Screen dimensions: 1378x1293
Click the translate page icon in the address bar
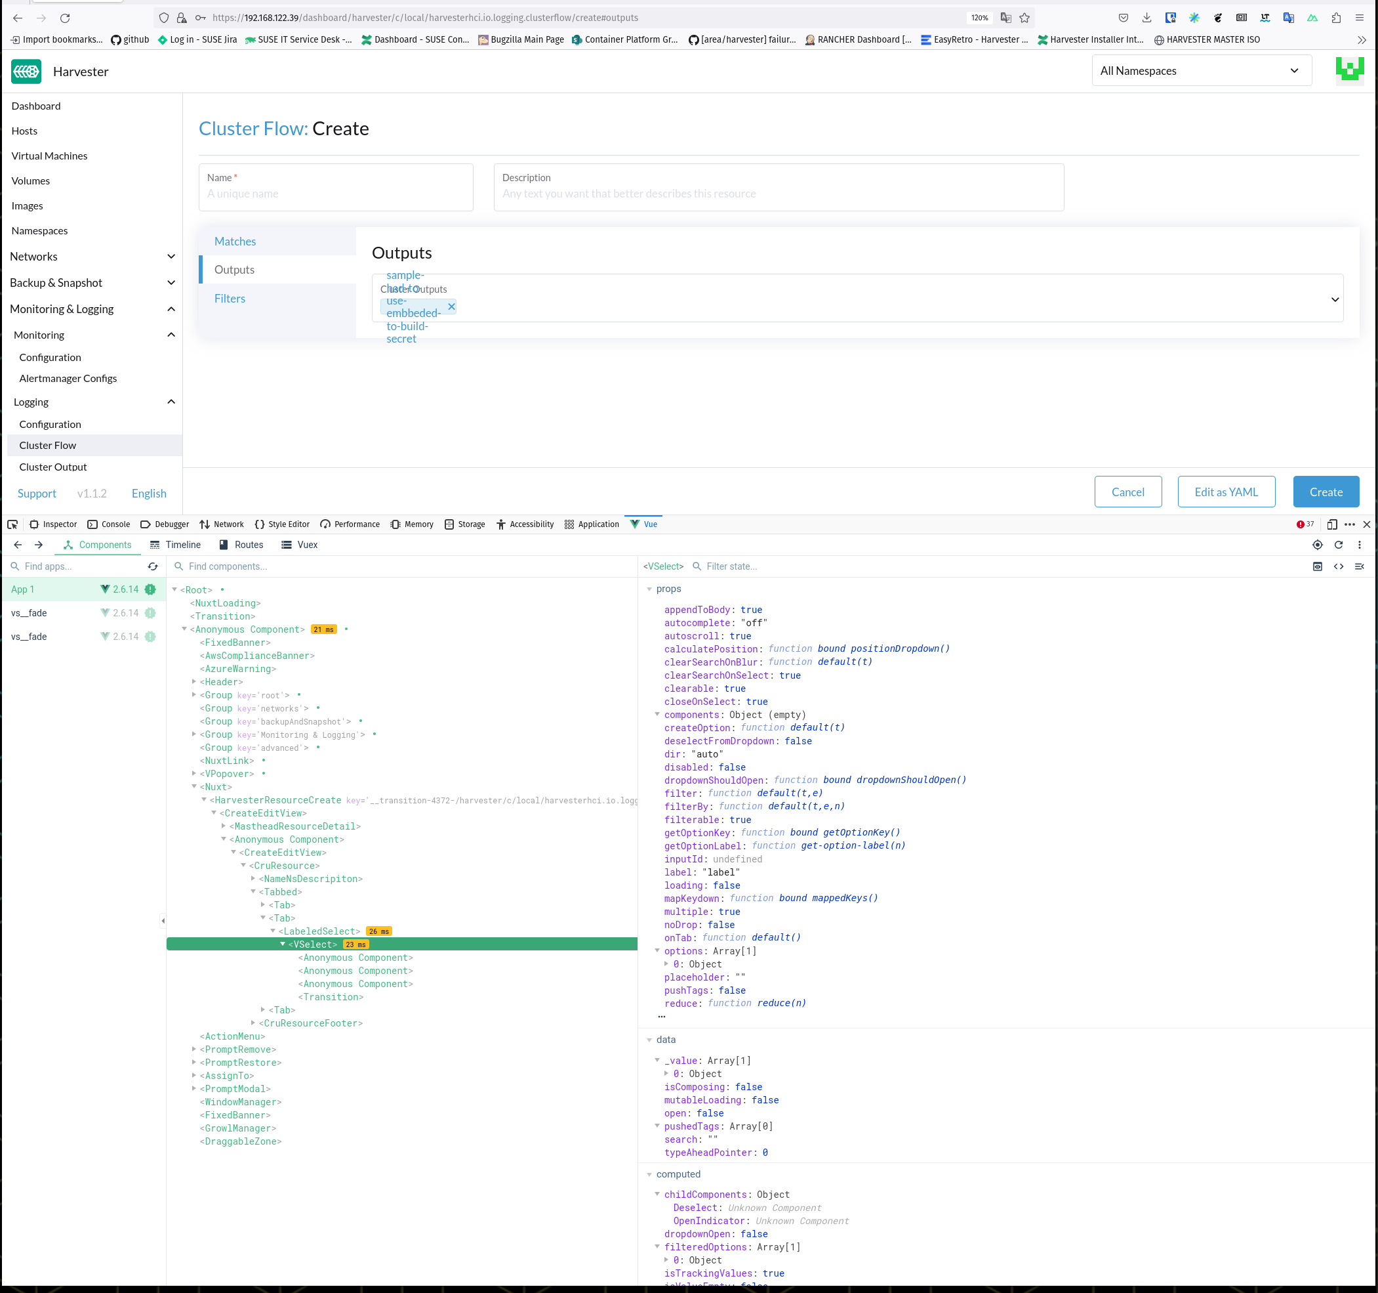click(x=1005, y=18)
